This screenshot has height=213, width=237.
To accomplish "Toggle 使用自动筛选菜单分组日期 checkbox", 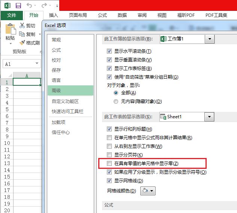I will (x=109, y=77).
